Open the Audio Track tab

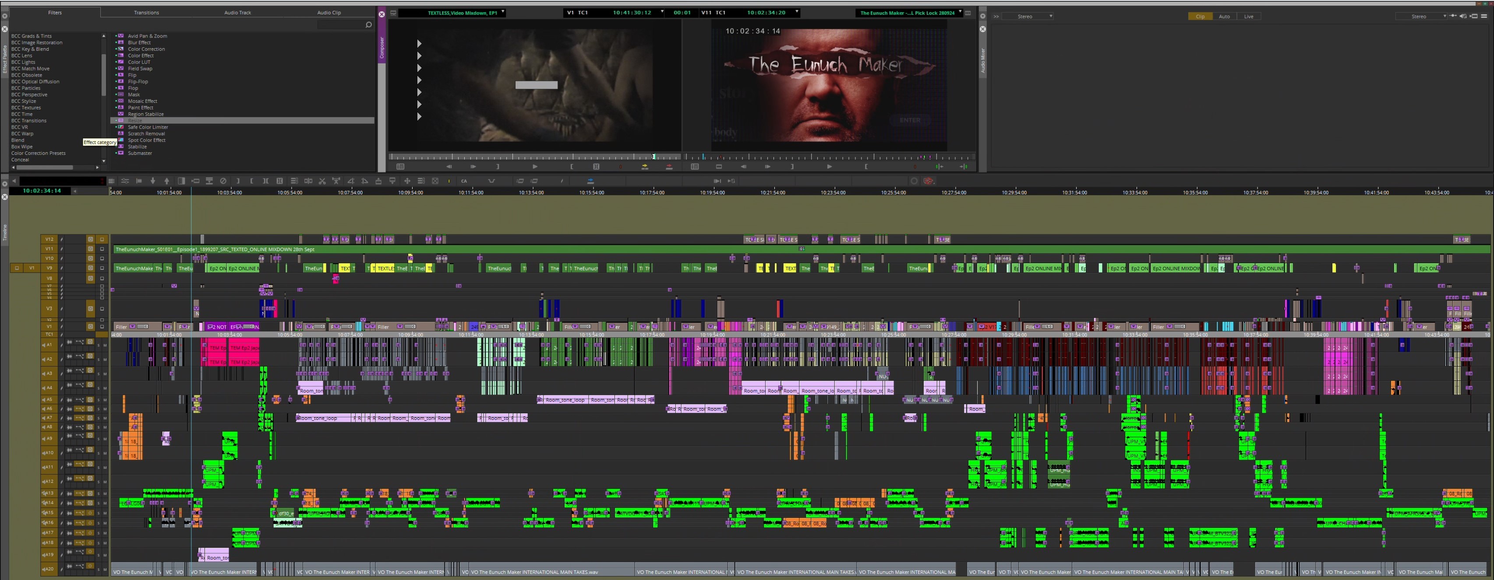click(x=238, y=12)
